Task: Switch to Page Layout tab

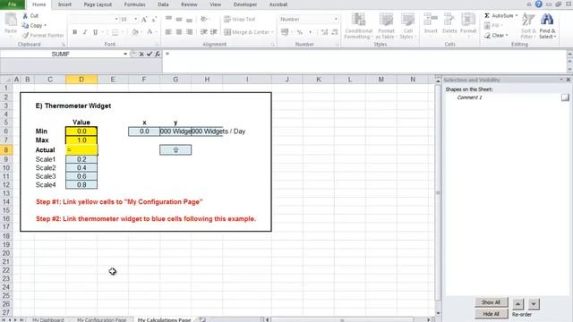Action: (x=98, y=4)
